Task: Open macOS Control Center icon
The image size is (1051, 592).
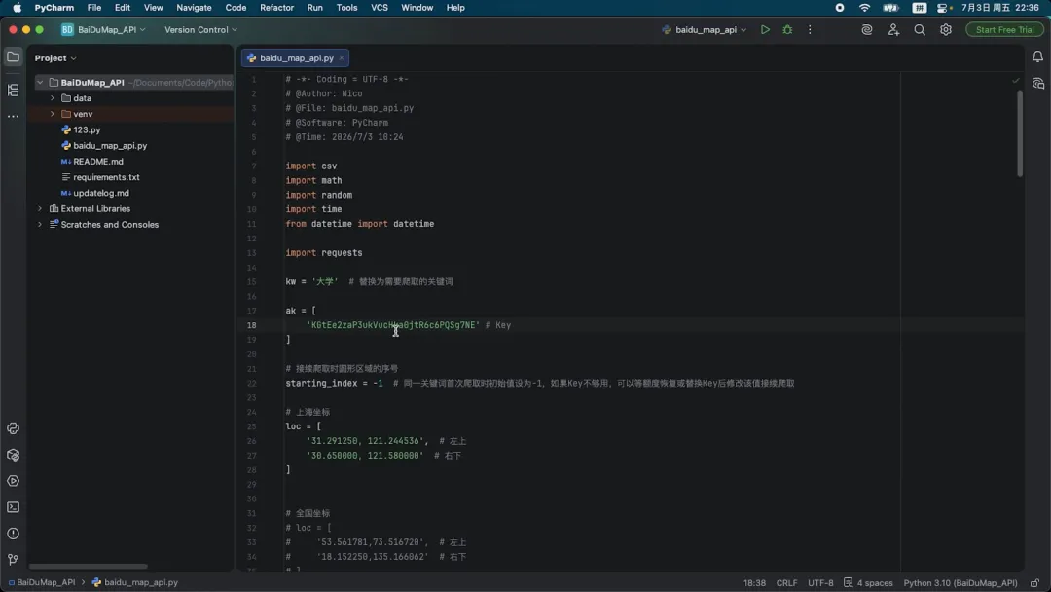Action: click(x=944, y=8)
